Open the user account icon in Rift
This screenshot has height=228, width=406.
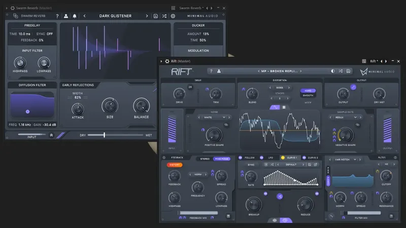coord(219,71)
